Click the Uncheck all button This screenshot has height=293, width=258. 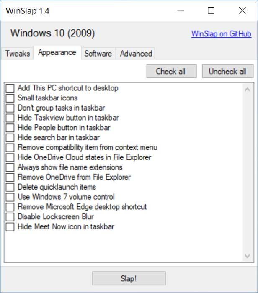227,71
